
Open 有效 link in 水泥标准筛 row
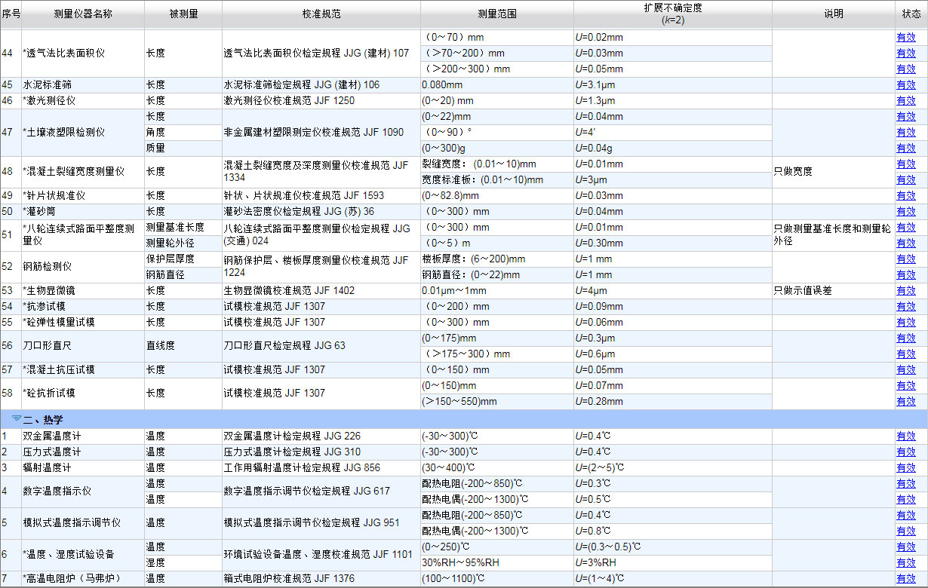(905, 84)
